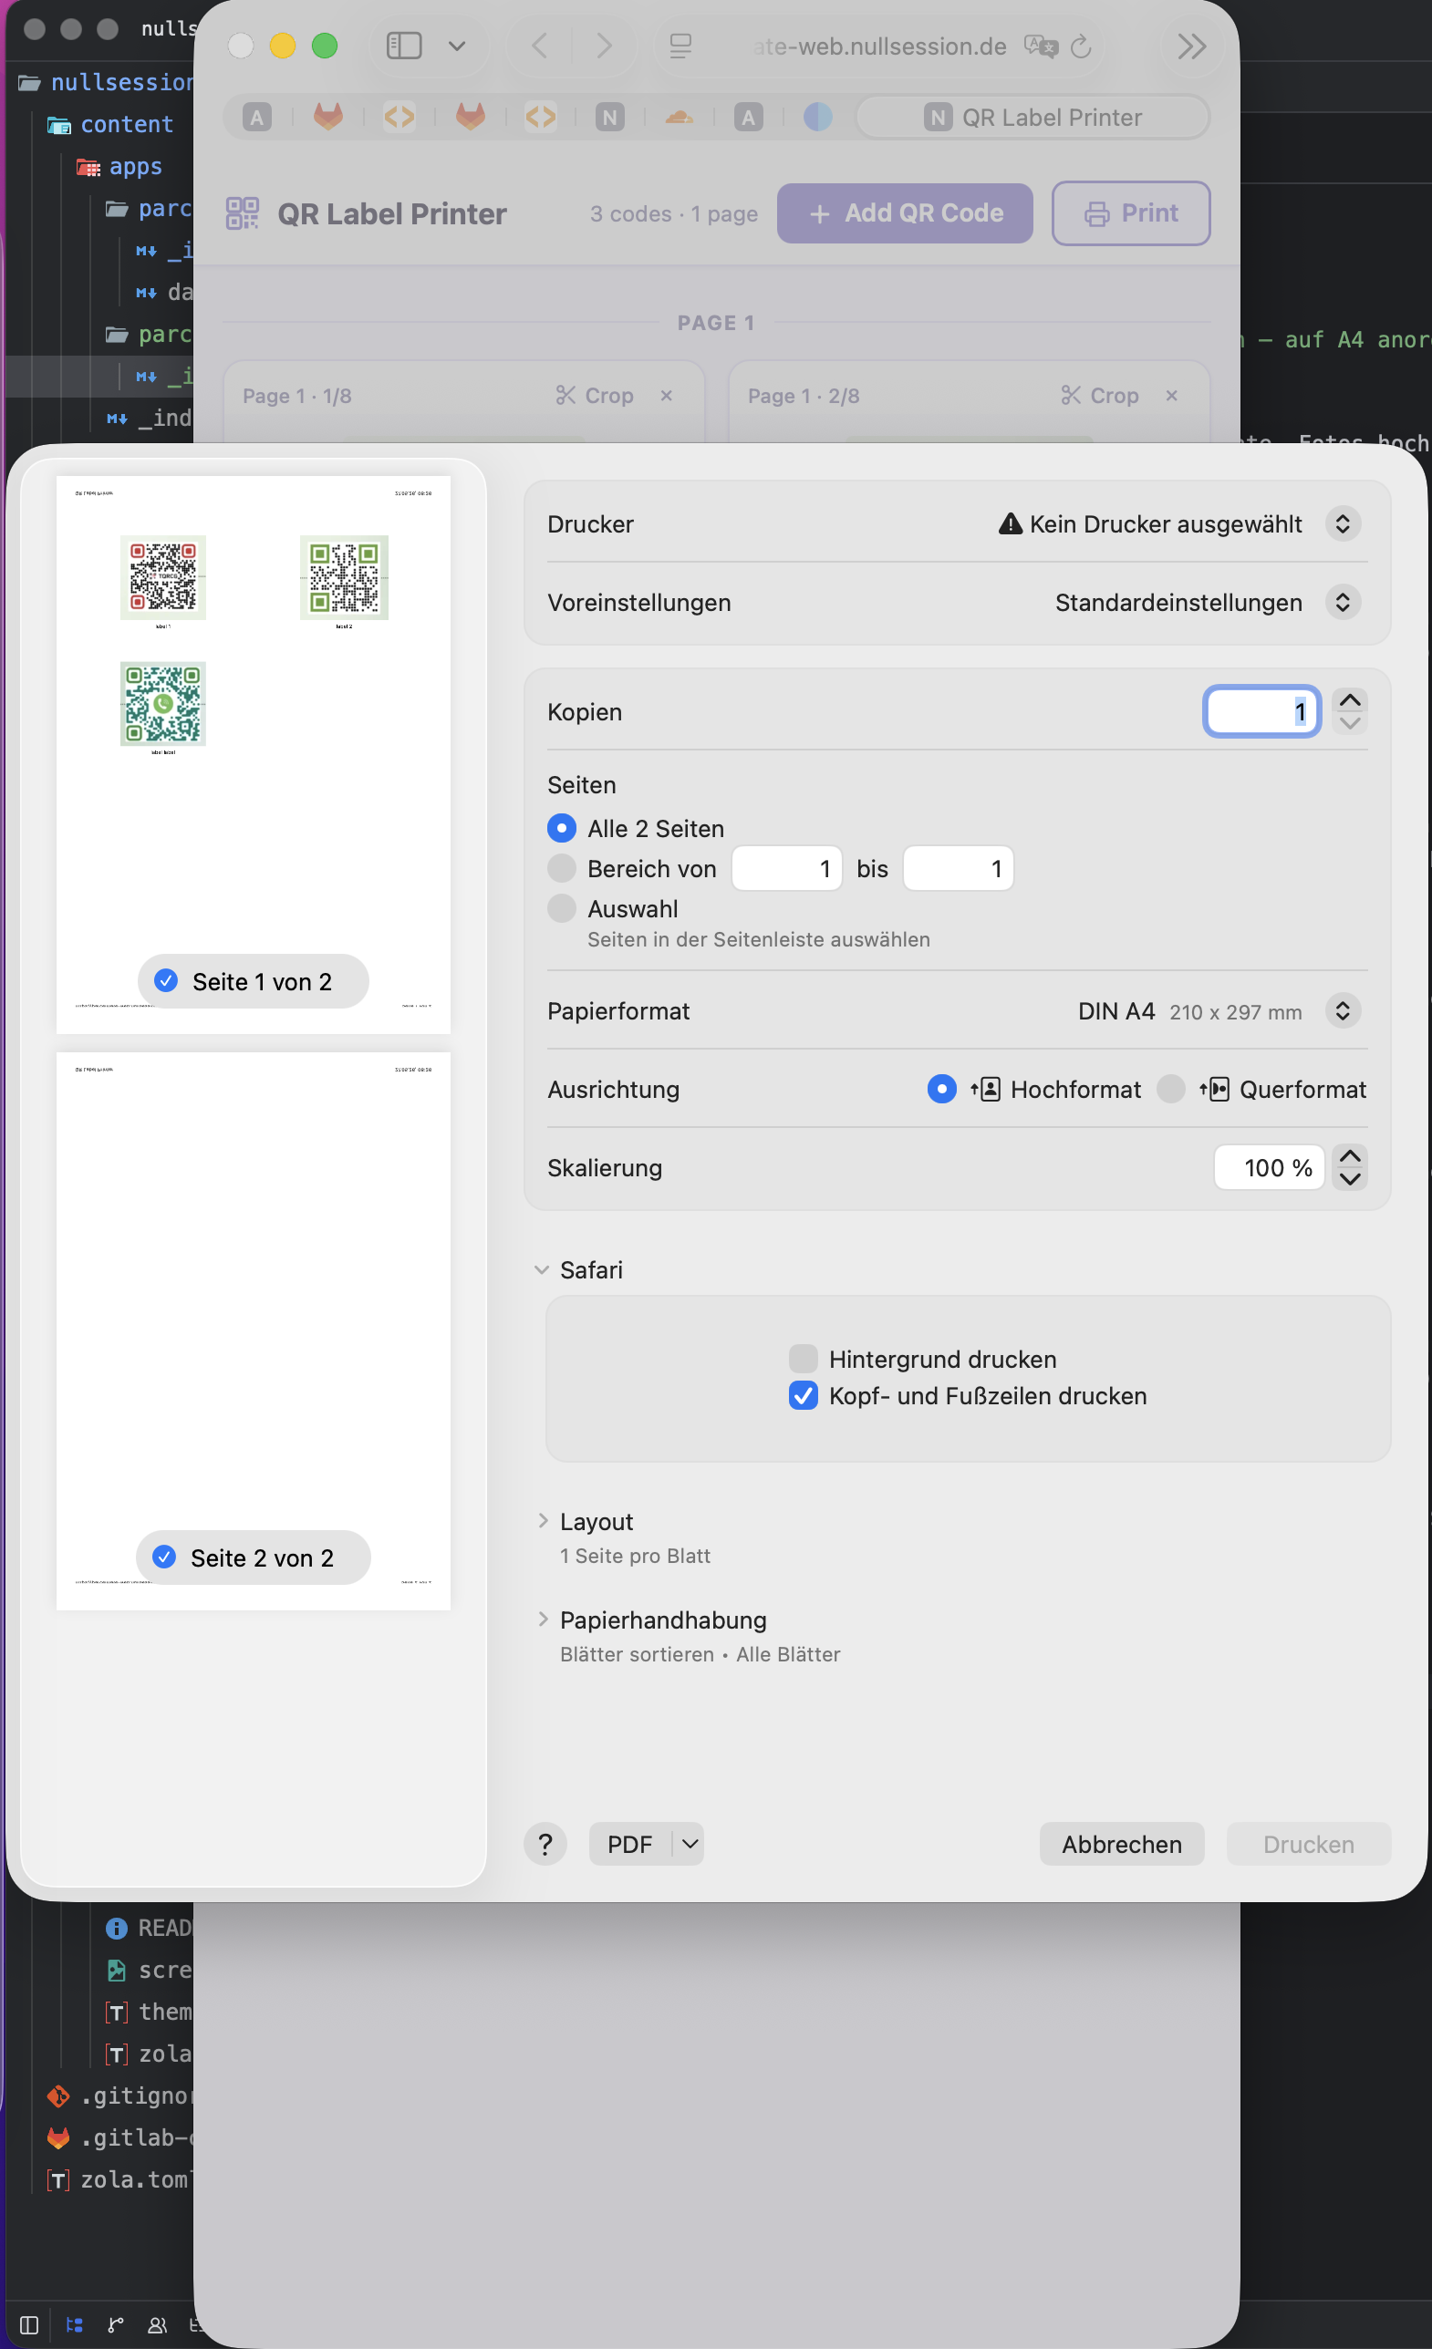Collapse the Safari options section
The width and height of the screenshot is (1432, 2349).
(x=542, y=1269)
